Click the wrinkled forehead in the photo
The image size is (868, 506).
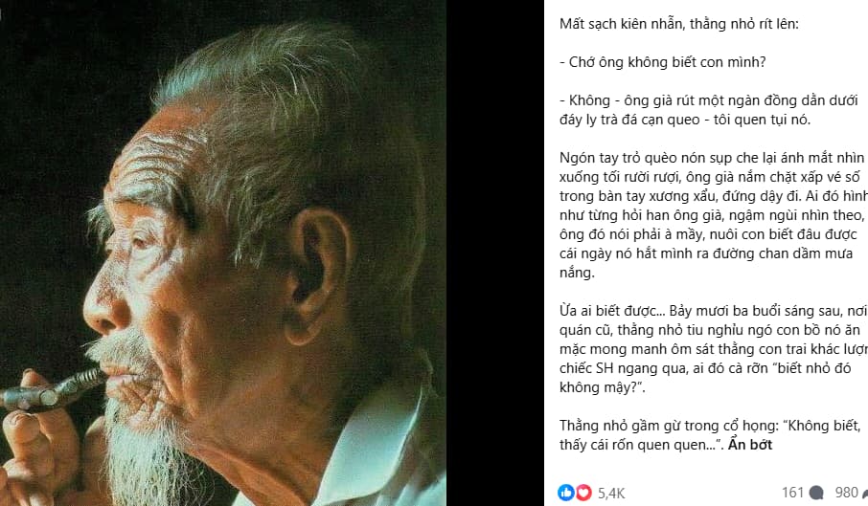149,165
